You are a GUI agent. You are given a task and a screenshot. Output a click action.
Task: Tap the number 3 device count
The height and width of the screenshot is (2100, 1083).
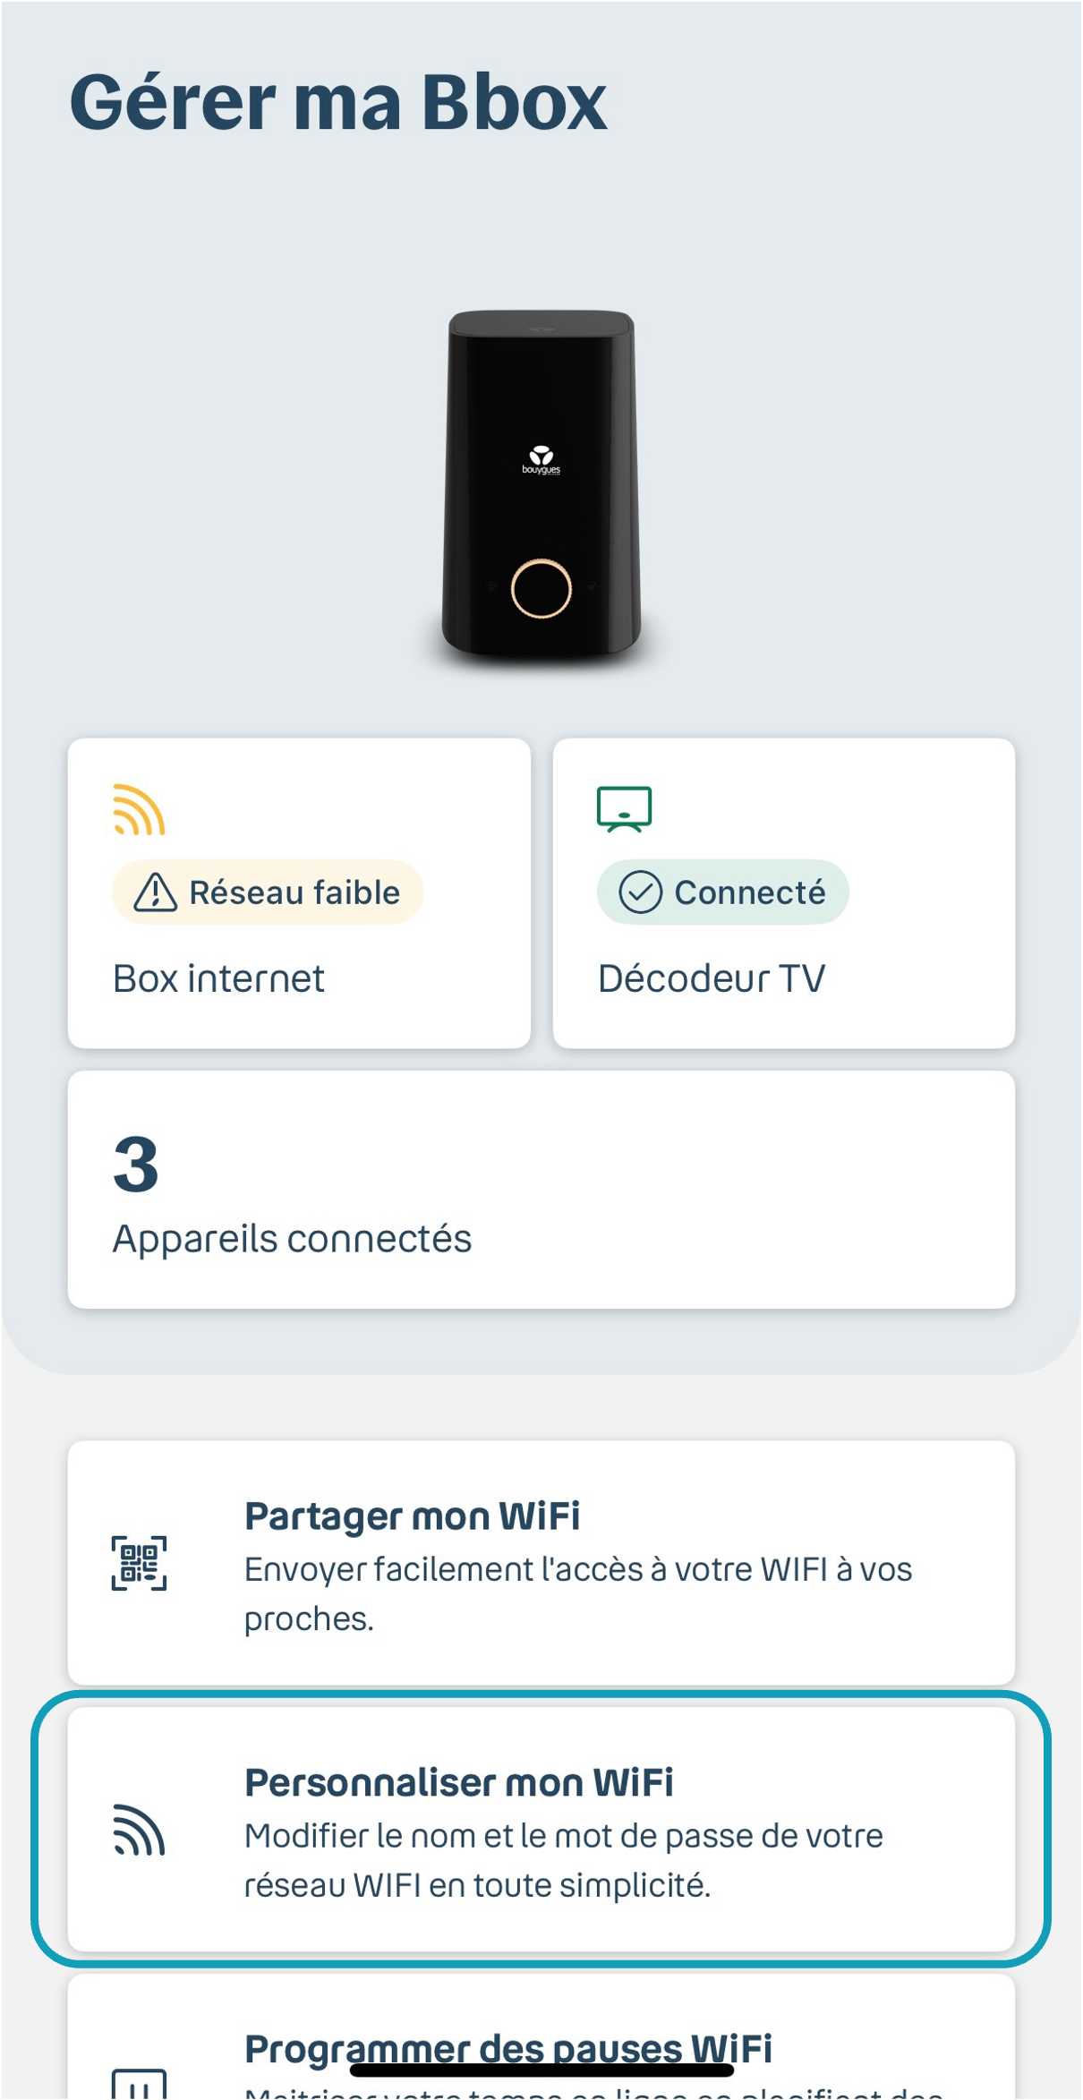(x=136, y=1165)
